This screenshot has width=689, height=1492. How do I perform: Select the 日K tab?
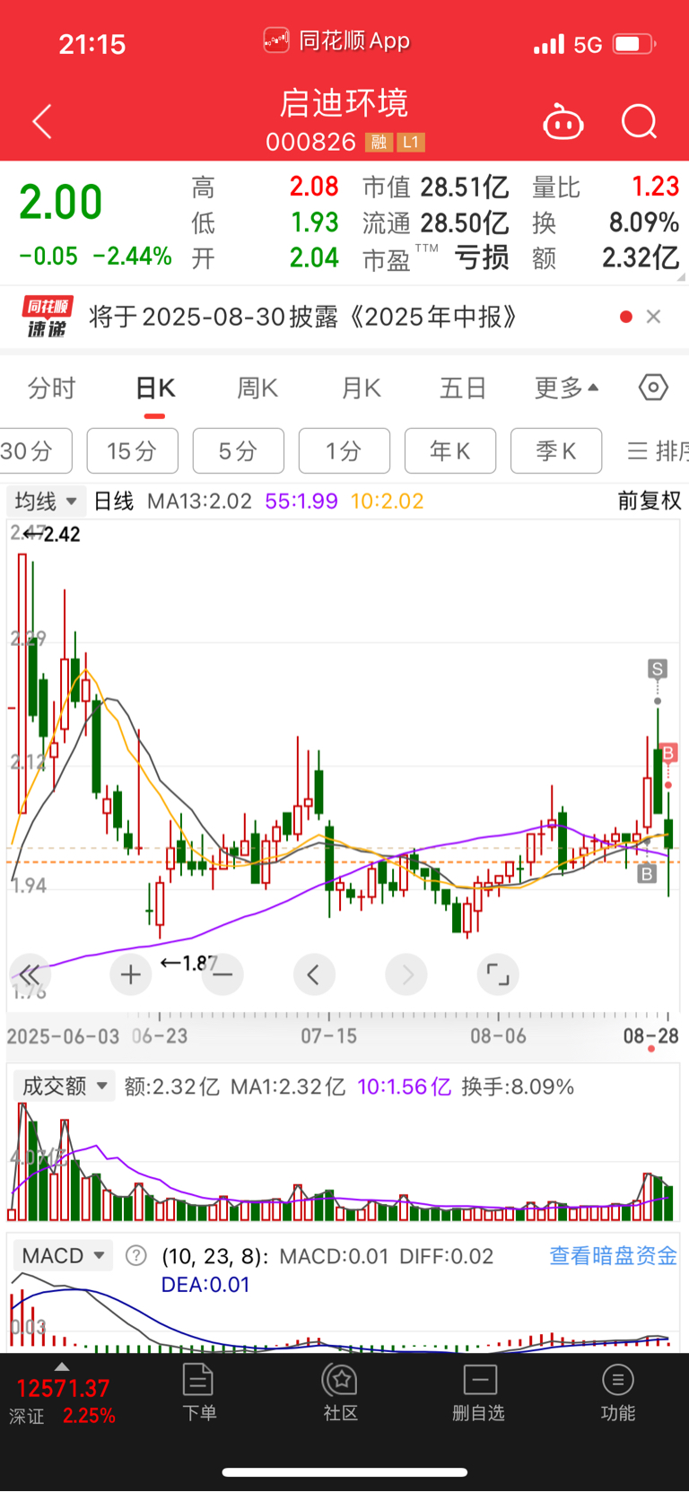pos(154,388)
